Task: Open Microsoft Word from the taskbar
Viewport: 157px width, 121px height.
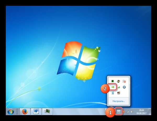Action: [x=36, y=112]
